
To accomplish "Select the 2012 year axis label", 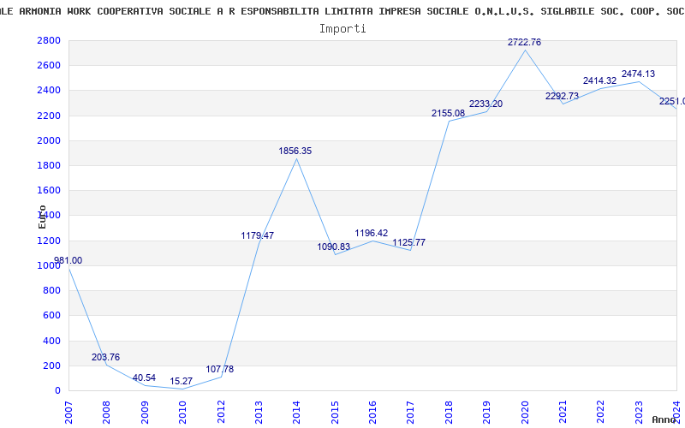I will click(x=221, y=412).
